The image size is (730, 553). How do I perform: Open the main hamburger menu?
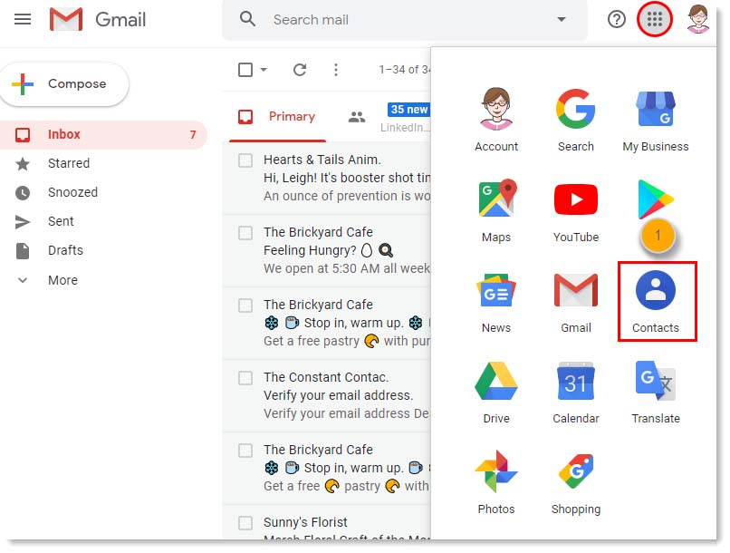[x=23, y=19]
